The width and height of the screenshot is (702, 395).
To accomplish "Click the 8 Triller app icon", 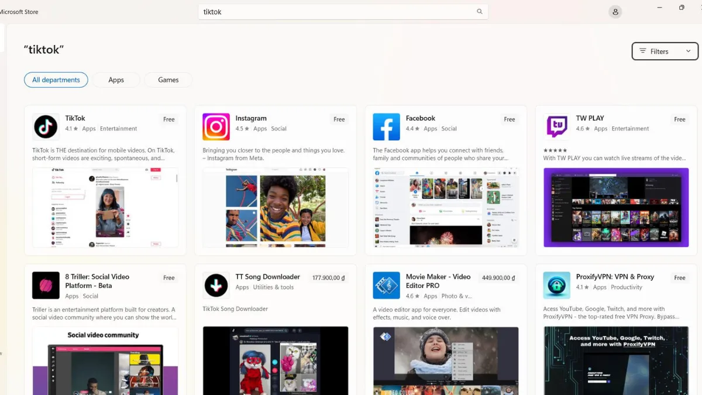I will pos(46,285).
